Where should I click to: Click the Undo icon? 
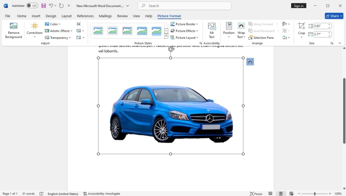click(51, 6)
